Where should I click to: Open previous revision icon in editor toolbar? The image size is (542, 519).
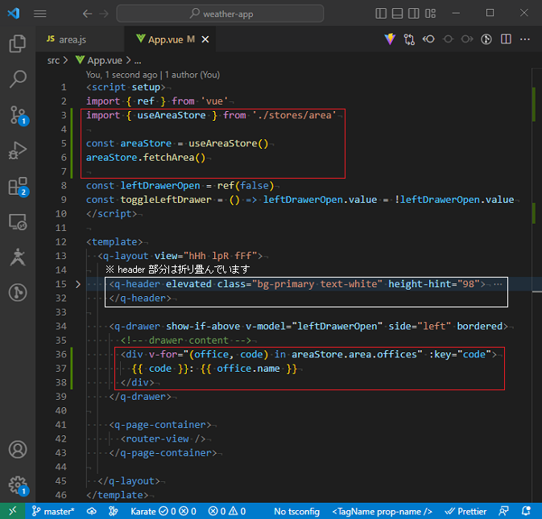(428, 39)
